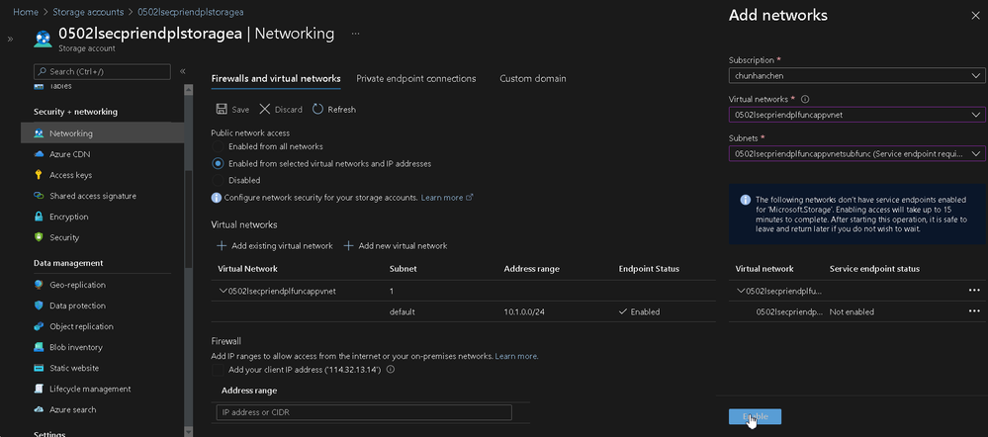Image resolution: width=988 pixels, height=437 pixels.
Task: Open the Virtual networks dropdown
Action: (856, 115)
